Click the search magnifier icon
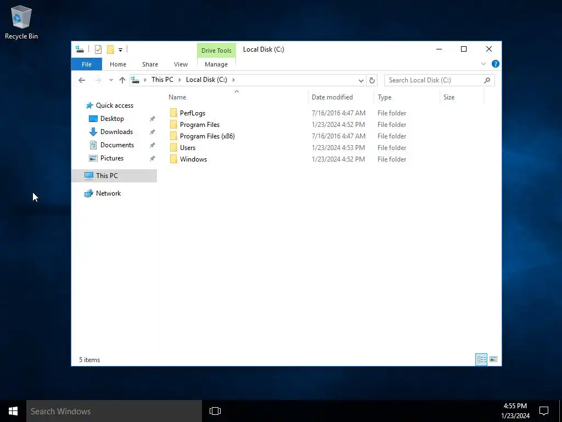The image size is (562, 422). pyautogui.click(x=487, y=80)
